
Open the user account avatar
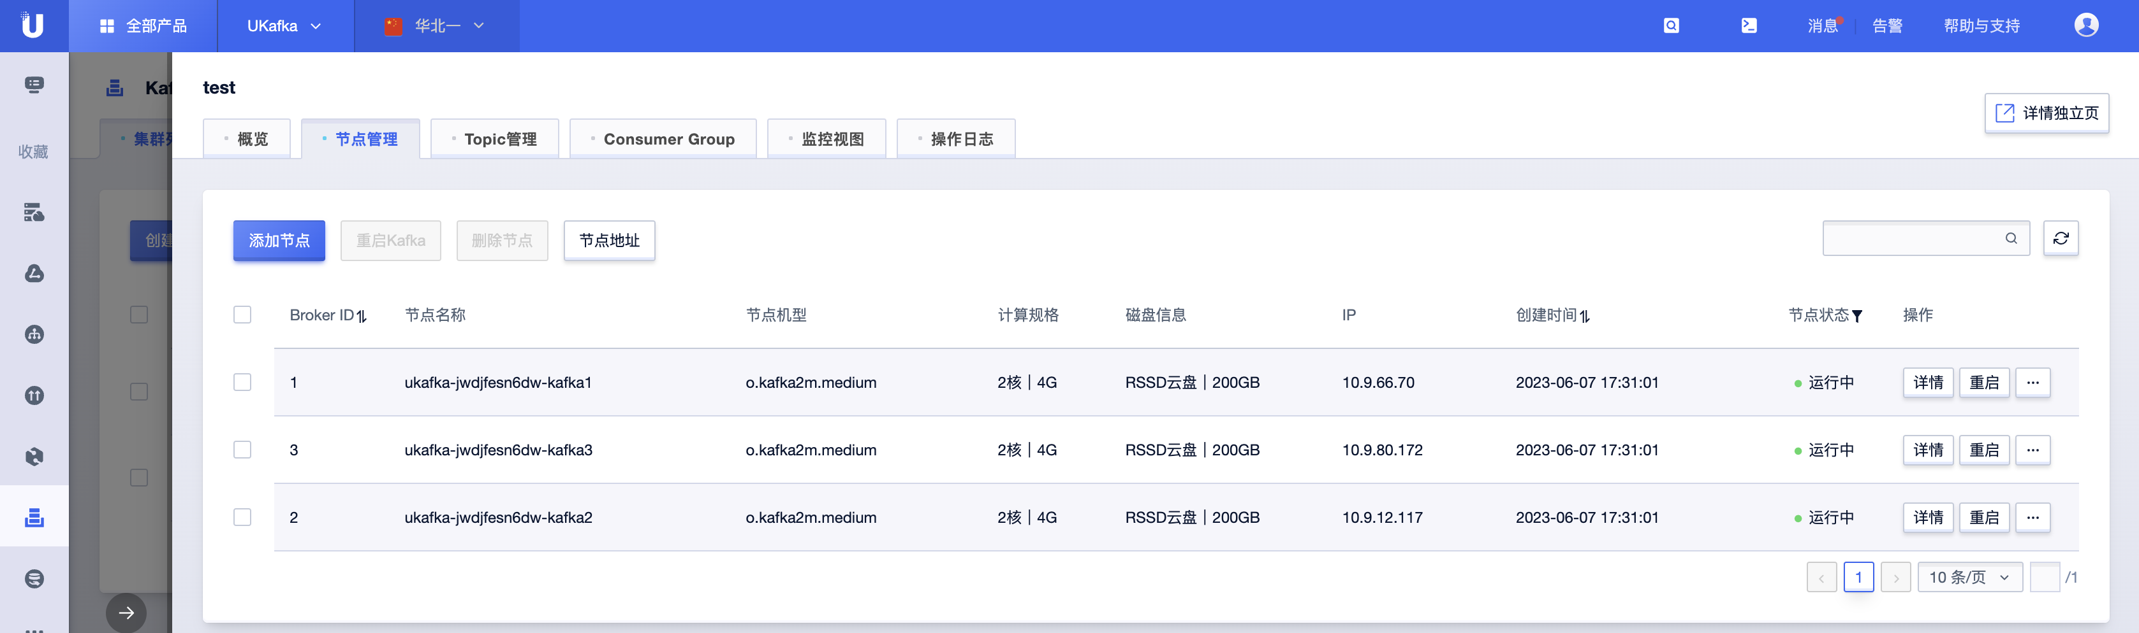coord(2086,25)
